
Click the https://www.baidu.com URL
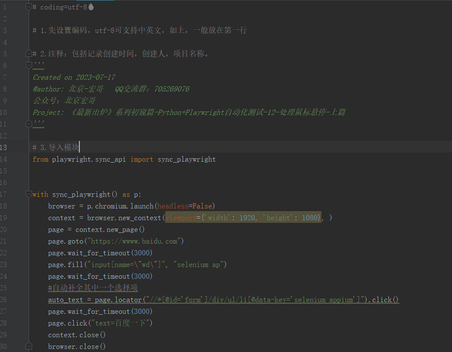point(134,241)
